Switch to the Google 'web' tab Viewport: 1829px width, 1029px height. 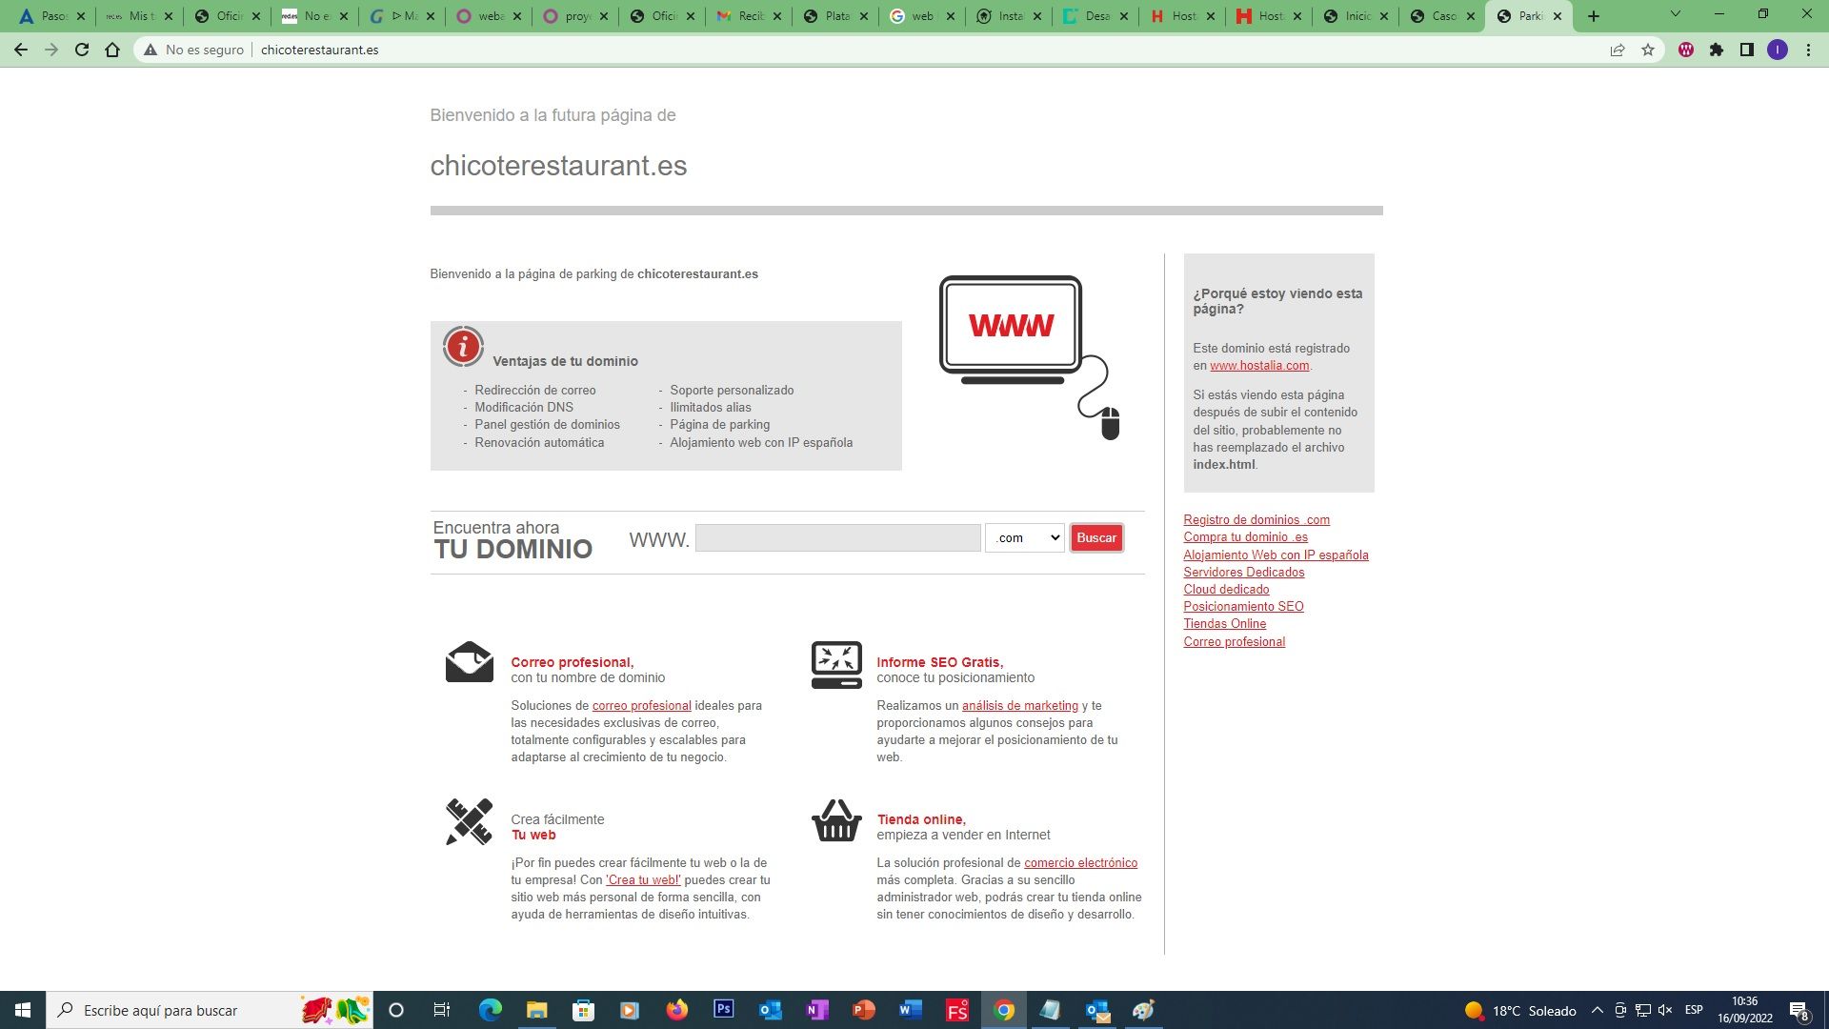[x=920, y=16]
